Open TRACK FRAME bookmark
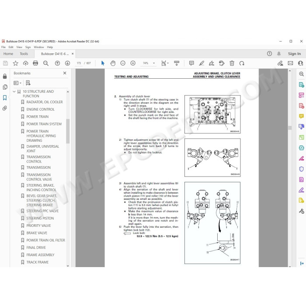 (x=37, y=262)
